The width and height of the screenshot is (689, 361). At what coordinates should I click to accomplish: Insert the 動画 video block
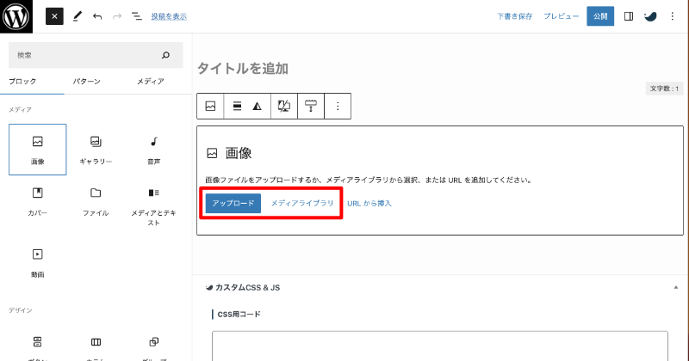[x=37, y=262]
